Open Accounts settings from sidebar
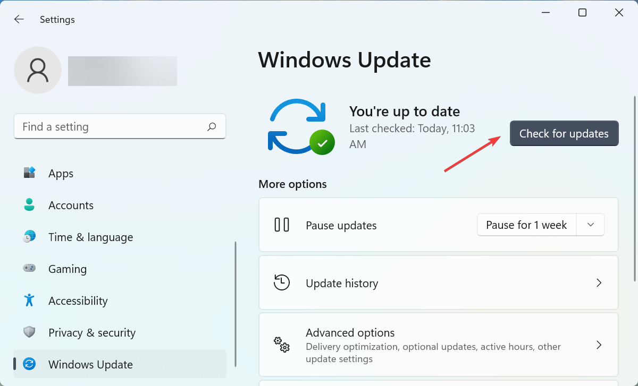The height and width of the screenshot is (386, 638). (71, 205)
